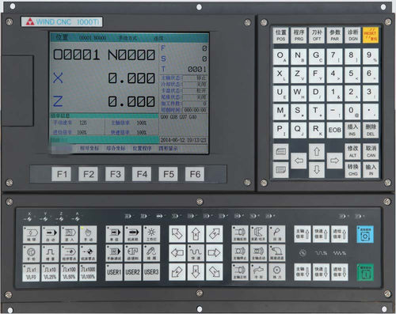Tap the blue feed hold key

[x=365, y=234]
